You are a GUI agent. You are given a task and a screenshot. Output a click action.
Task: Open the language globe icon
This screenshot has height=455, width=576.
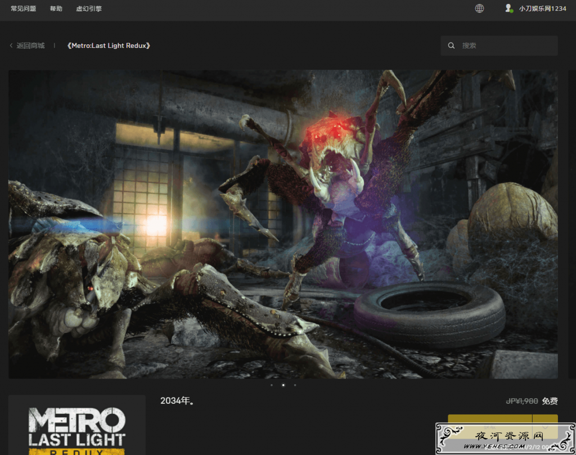(479, 8)
